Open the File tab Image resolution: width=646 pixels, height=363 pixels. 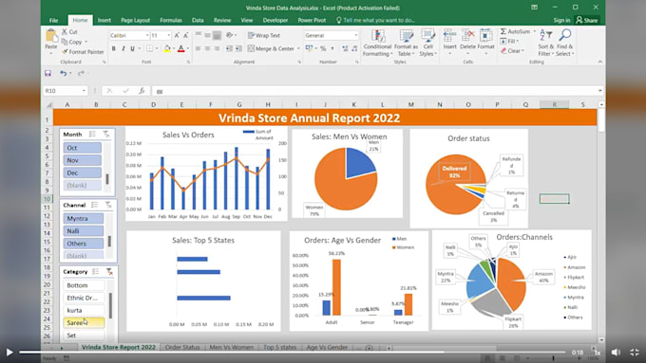click(x=53, y=20)
